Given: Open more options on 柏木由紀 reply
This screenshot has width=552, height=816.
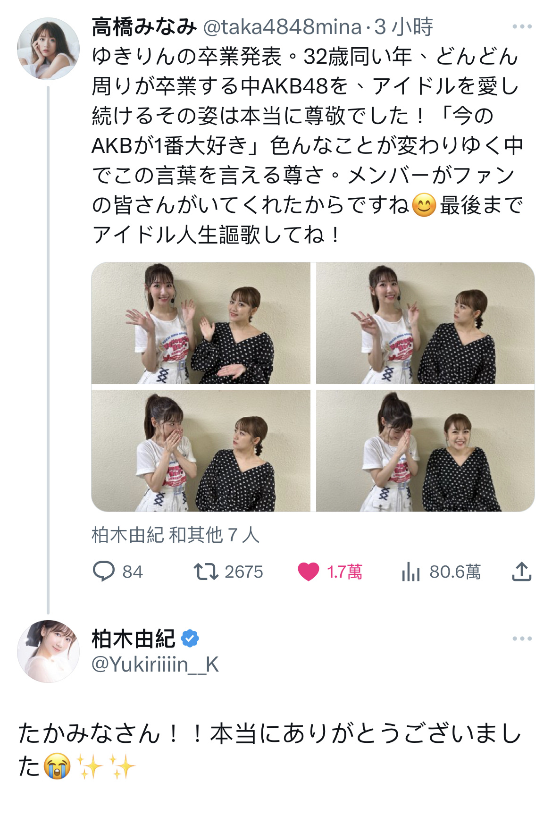Looking at the screenshot, I should point(522,639).
